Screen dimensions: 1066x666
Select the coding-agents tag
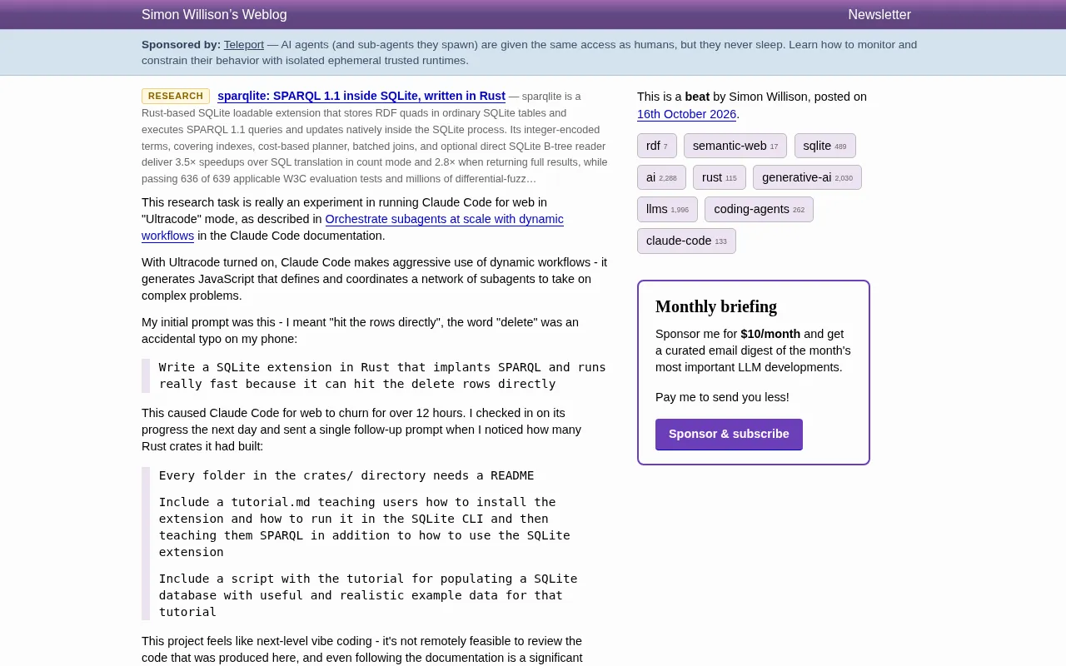tap(759, 209)
